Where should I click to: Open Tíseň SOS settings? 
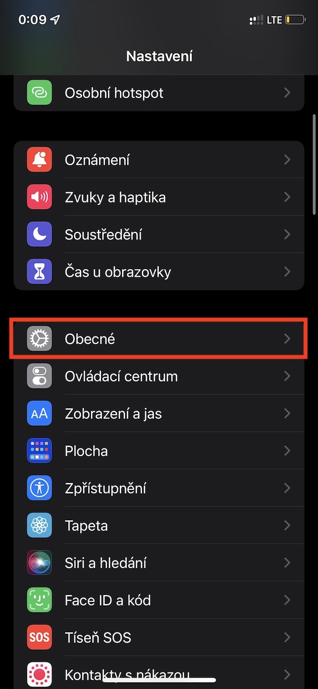159,638
